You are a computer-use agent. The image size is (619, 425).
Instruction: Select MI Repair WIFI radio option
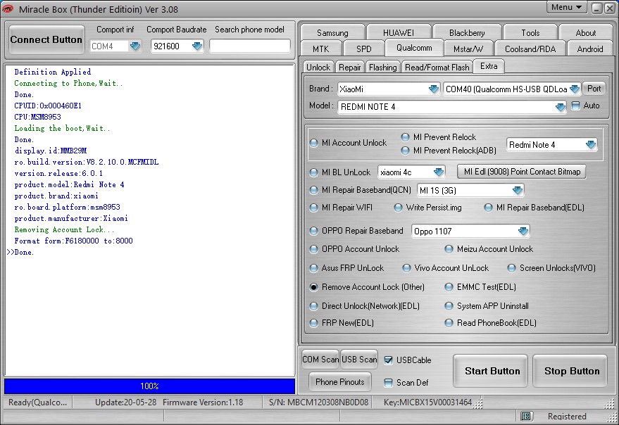(314, 208)
